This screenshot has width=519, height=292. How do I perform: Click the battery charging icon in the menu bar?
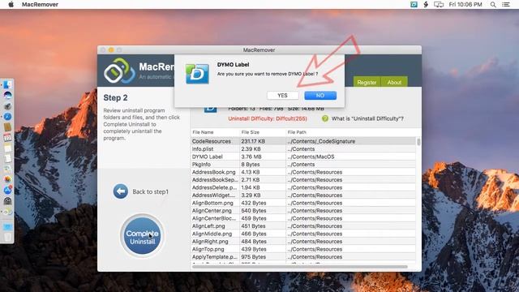(x=426, y=4)
